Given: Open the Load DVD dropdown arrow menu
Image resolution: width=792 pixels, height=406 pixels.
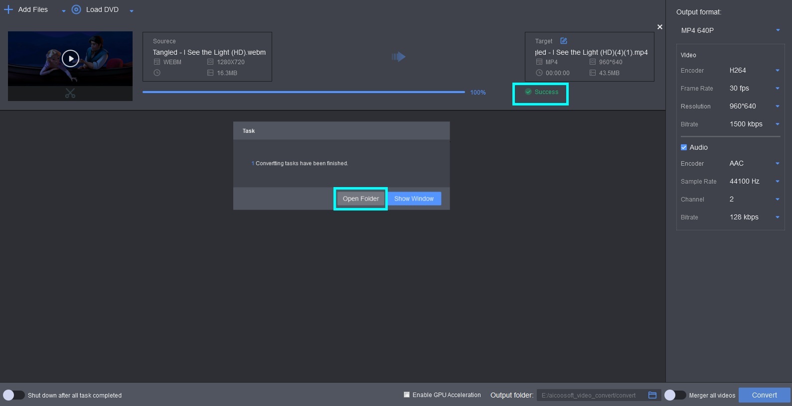Looking at the screenshot, I should 131,11.
